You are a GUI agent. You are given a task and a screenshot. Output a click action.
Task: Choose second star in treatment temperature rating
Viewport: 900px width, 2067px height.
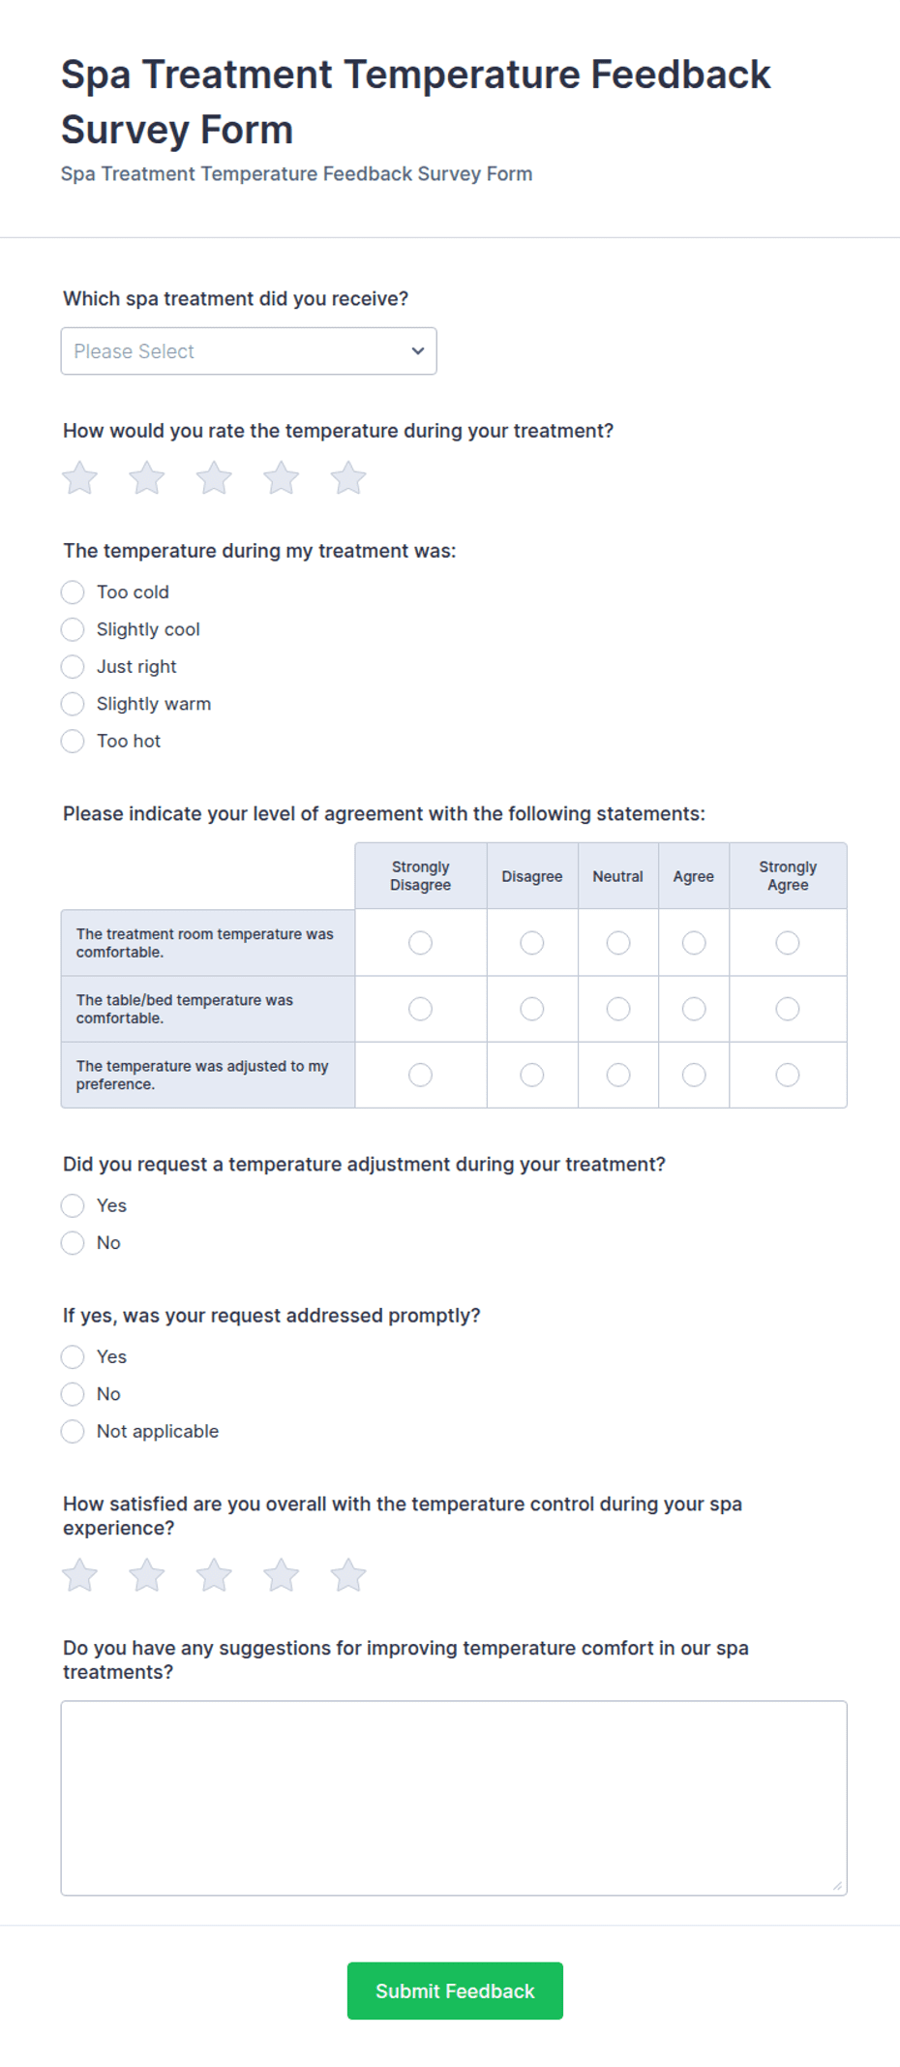147,477
